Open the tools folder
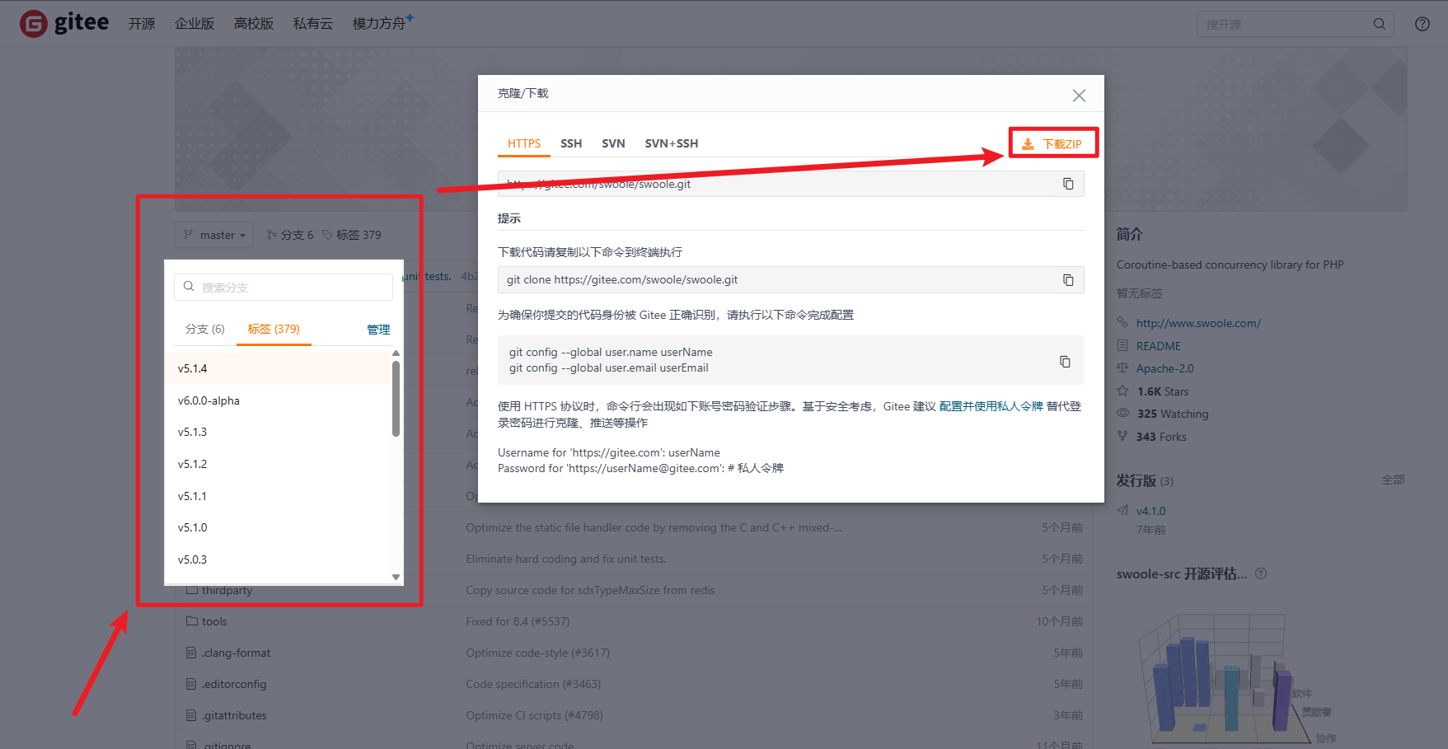Screen dimensions: 1448x749 click(x=214, y=620)
